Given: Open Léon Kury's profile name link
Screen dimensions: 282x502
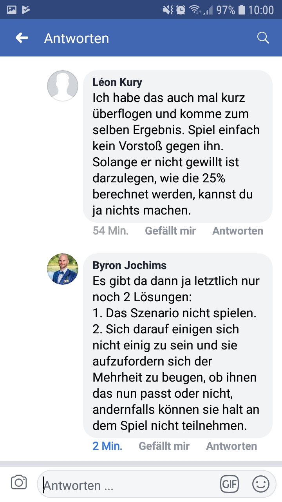Looking at the screenshot, I should (x=117, y=82).
